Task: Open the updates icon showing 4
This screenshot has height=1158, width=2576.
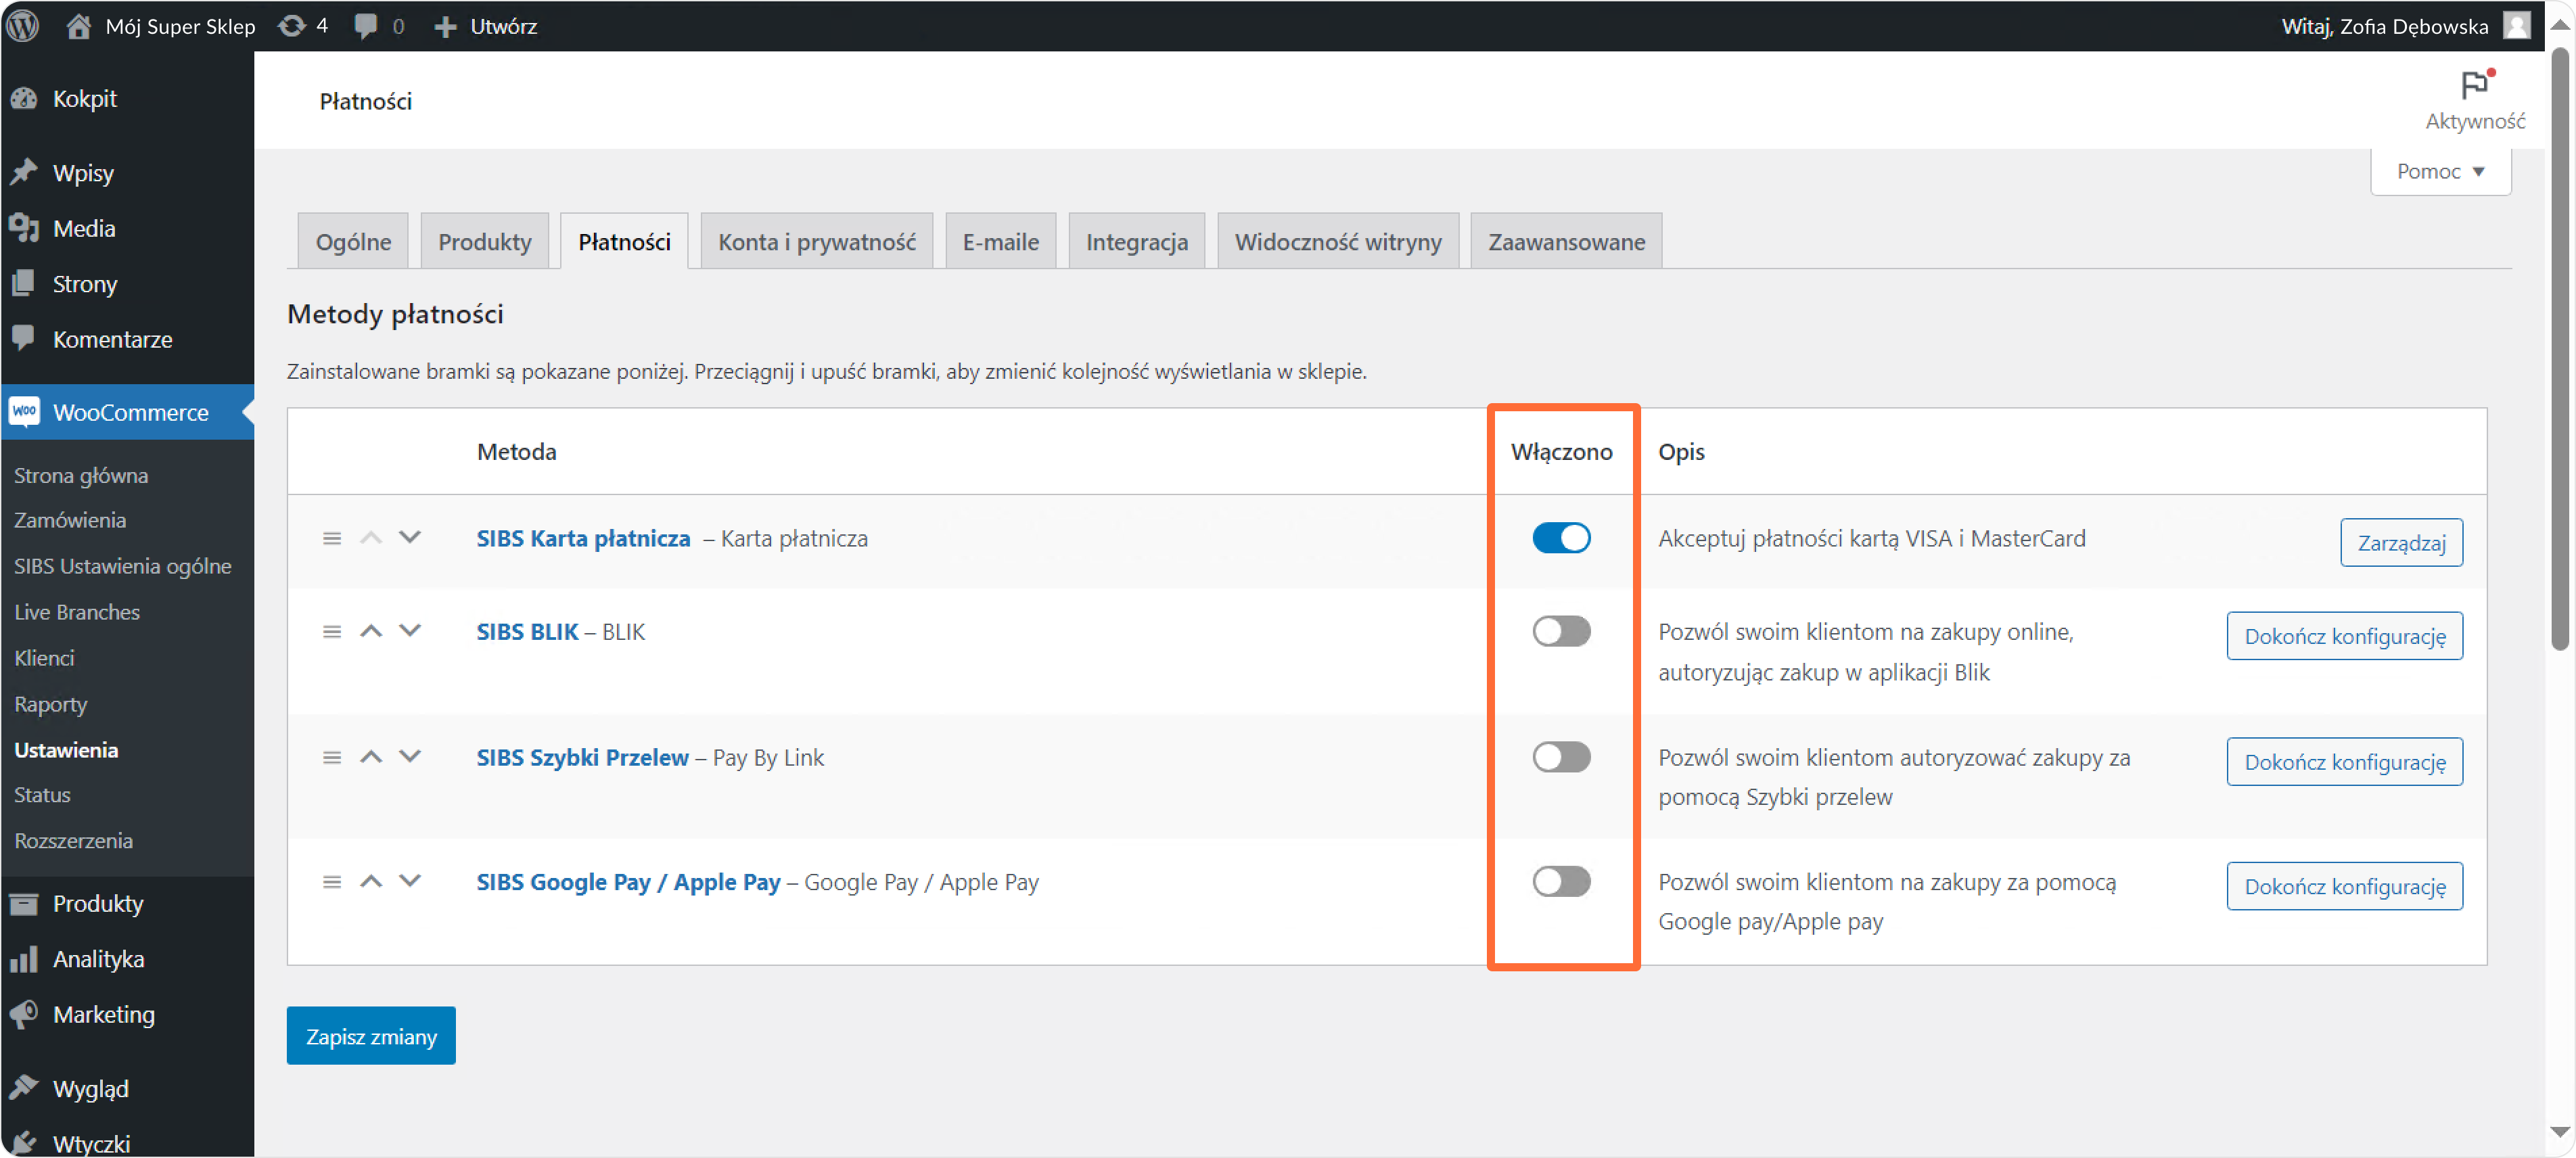Action: (292, 25)
